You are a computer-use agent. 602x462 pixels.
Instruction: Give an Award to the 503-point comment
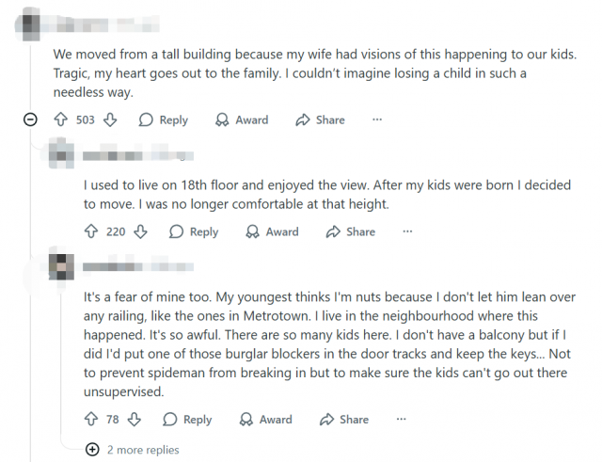tap(242, 119)
